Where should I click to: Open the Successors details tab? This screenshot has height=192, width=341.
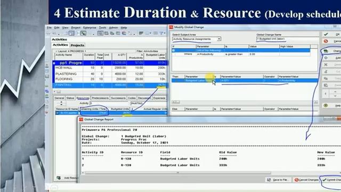tap(118, 98)
